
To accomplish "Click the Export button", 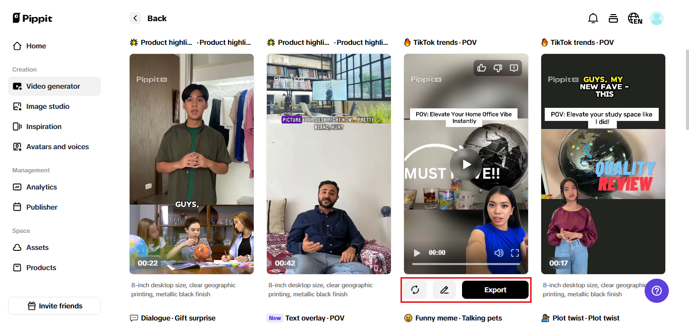I will click(495, 290).
